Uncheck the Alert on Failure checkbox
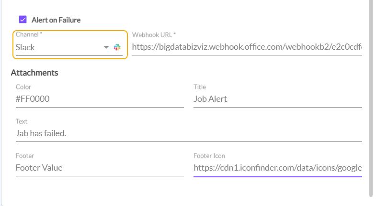This screenshot has height=206, width=376. click(x=23, y=20)
